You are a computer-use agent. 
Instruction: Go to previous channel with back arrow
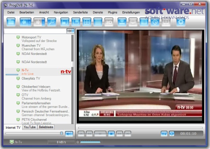click(24, 22)
